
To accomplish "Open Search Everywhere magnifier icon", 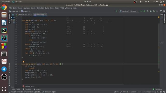I will pos(164,11).
